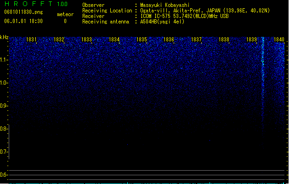Screen dimensions: 289x184
Task: Select the 1.0 kHz axis label
Action: pos(4,83)
